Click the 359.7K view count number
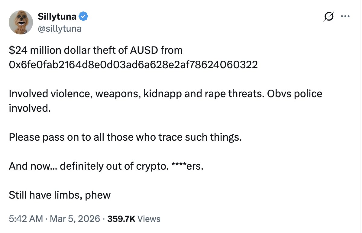 point(121,219)
